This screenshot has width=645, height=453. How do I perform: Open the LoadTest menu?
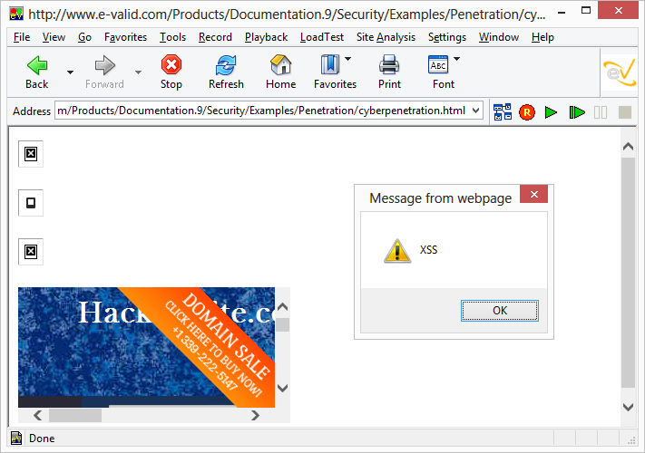322,37
